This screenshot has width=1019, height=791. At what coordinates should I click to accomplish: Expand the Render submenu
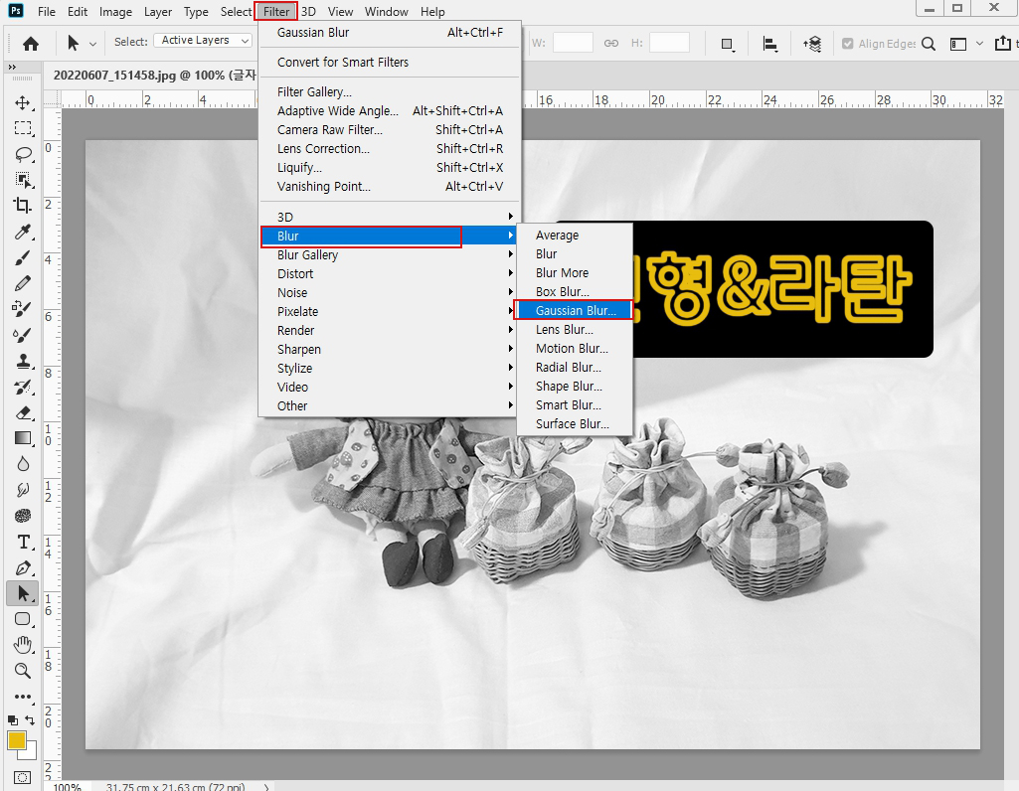[x=390, y=330]
